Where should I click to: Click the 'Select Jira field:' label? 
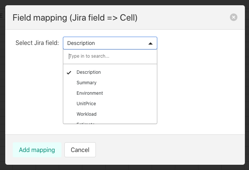[x=37, y=43]
